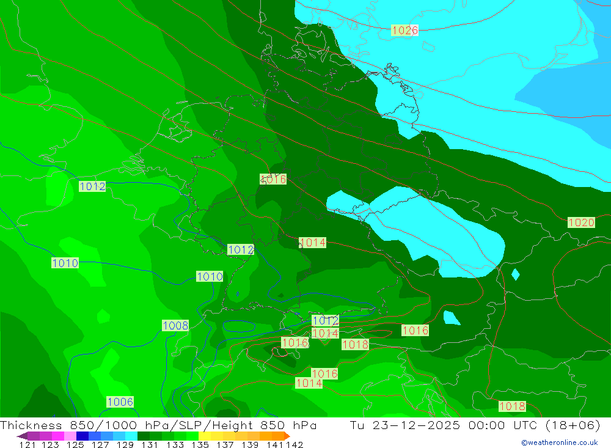Open the weatheronline.co.uk copyright link

560,442
